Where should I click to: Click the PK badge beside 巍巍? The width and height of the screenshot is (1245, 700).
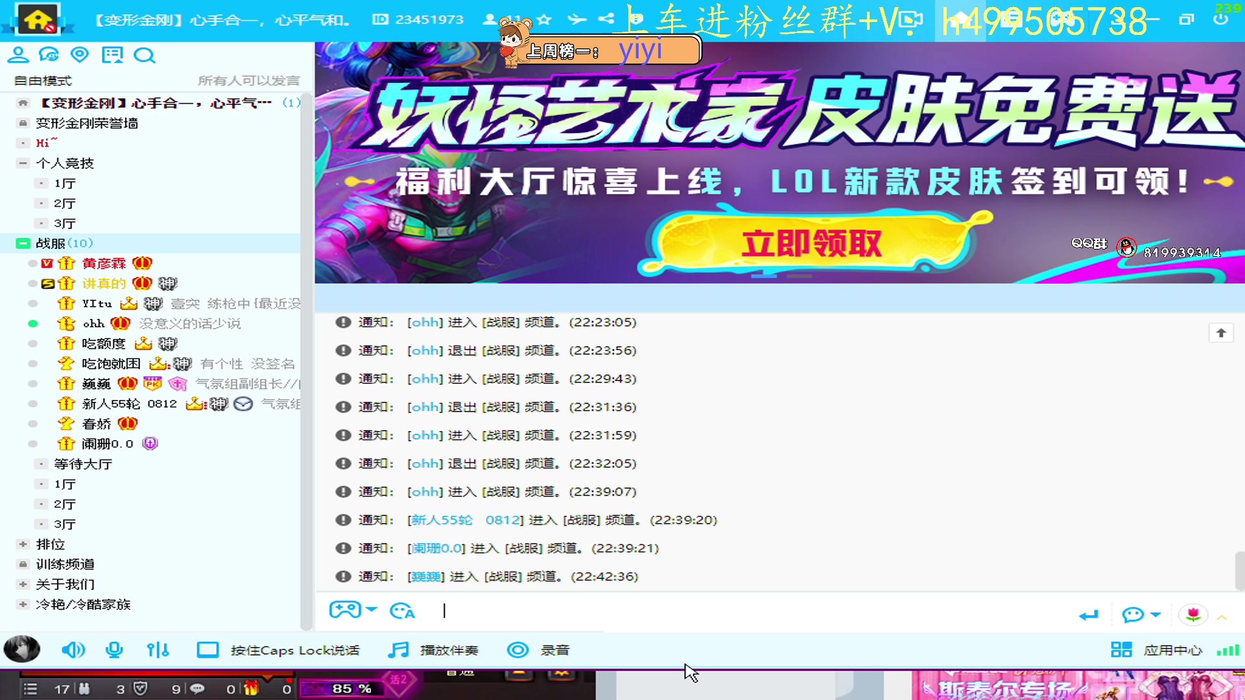152,384
